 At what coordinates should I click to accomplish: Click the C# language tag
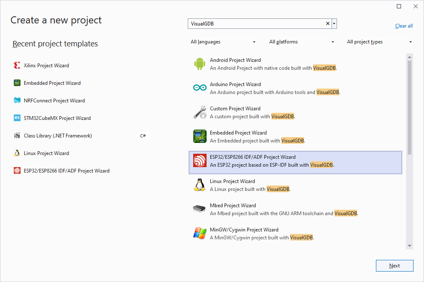143,136
